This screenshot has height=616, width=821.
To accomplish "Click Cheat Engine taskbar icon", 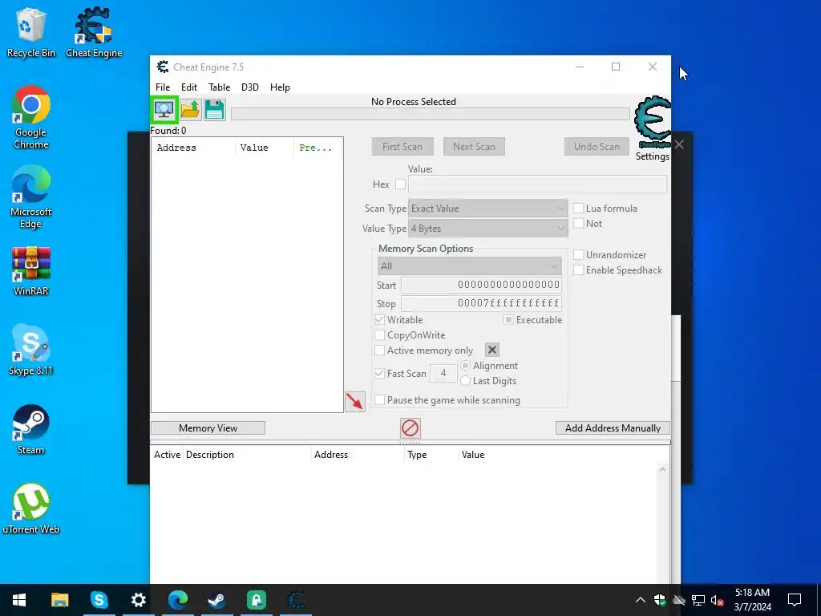I will click(x=296, y=600).
